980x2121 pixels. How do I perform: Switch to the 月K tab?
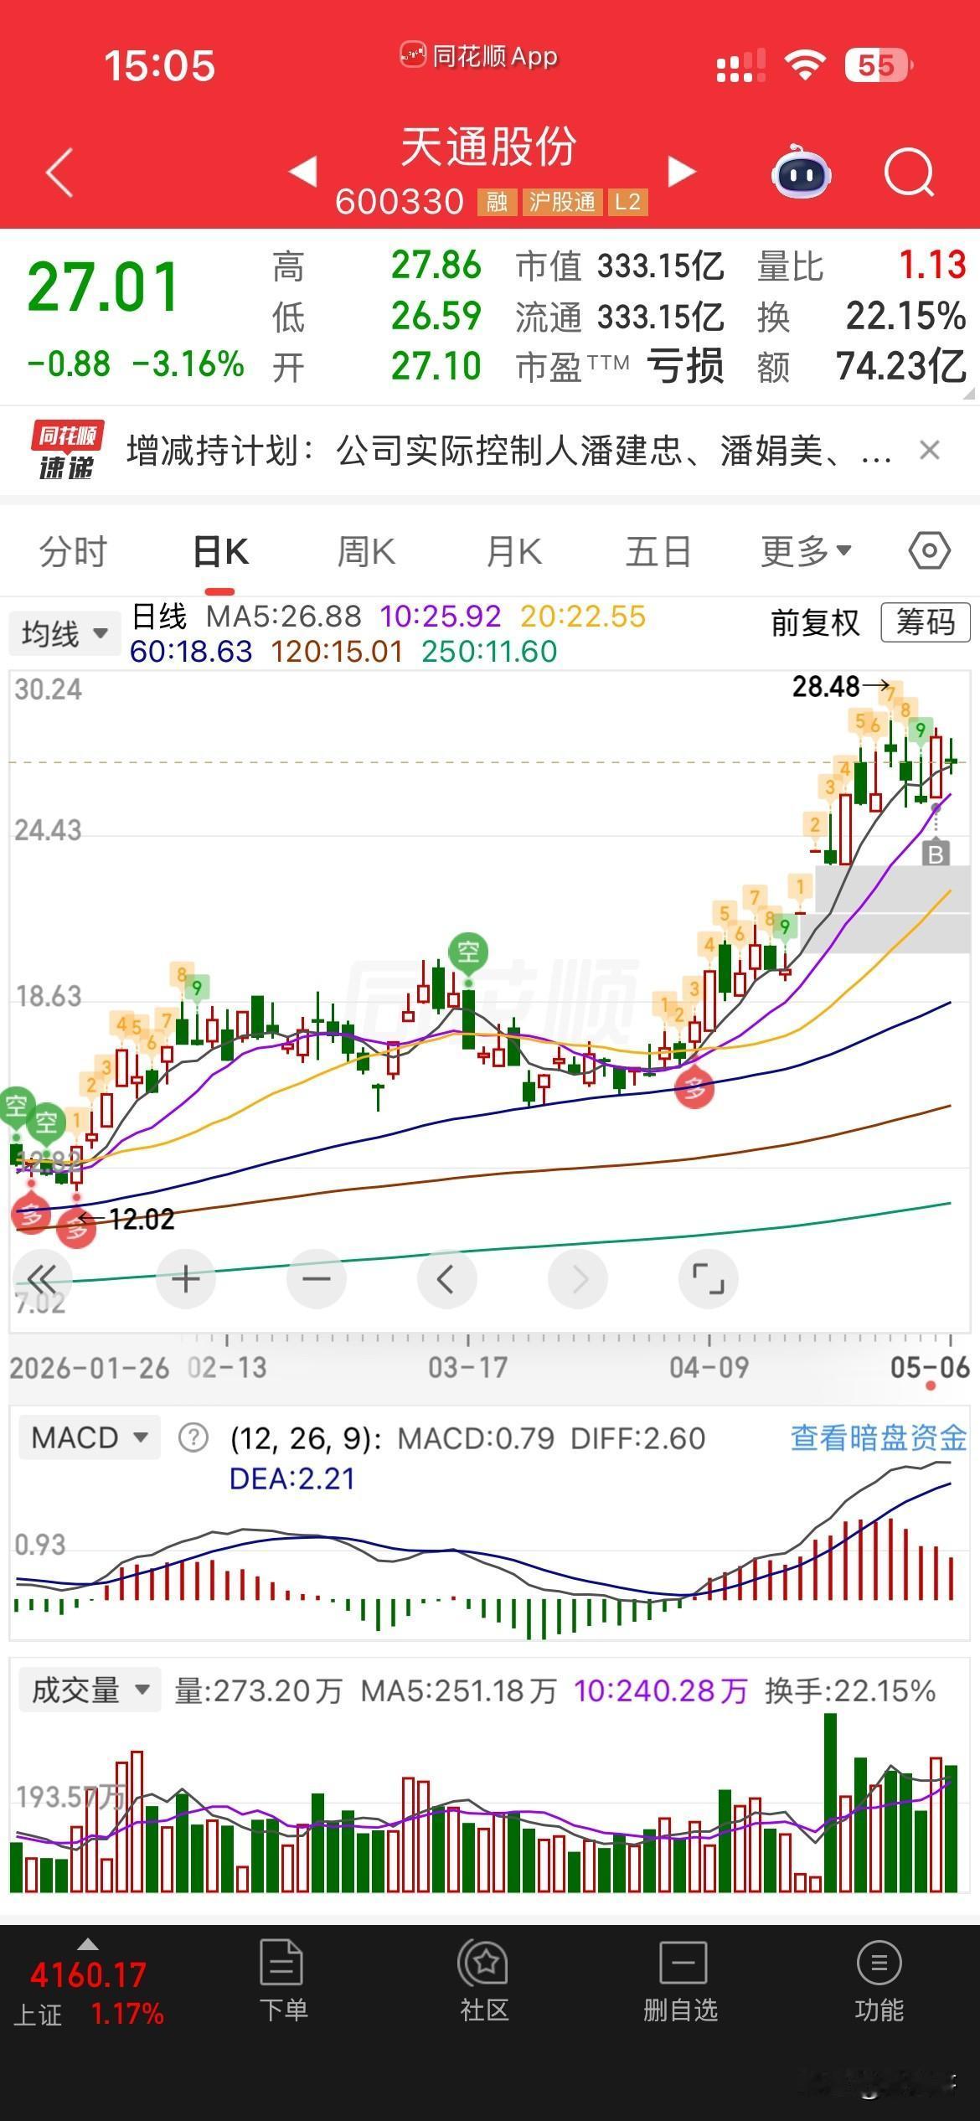tap(514, 552)
